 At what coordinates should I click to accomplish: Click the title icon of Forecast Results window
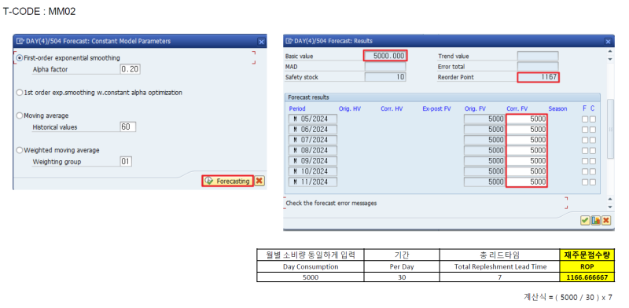tap(289, 41)
